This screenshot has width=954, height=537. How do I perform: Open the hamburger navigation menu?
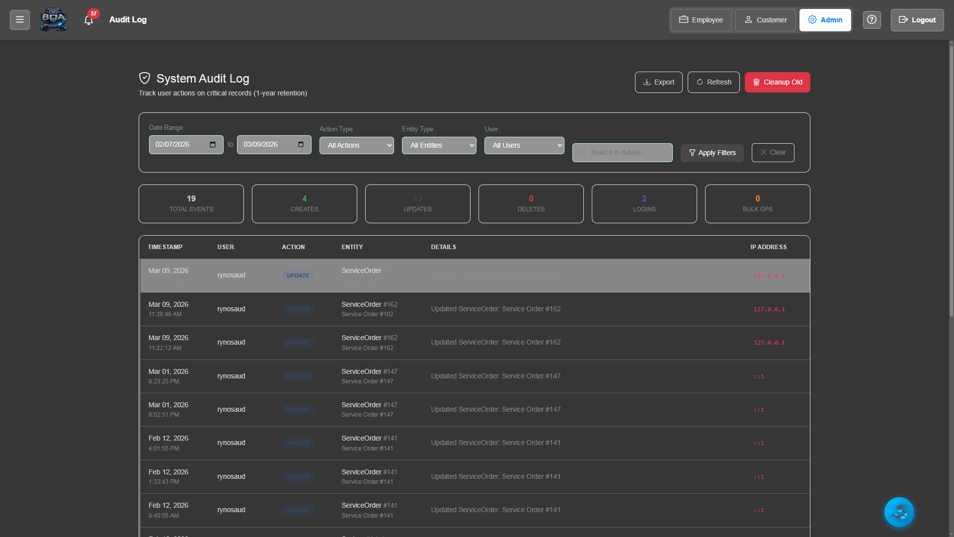tap(19, 19)
